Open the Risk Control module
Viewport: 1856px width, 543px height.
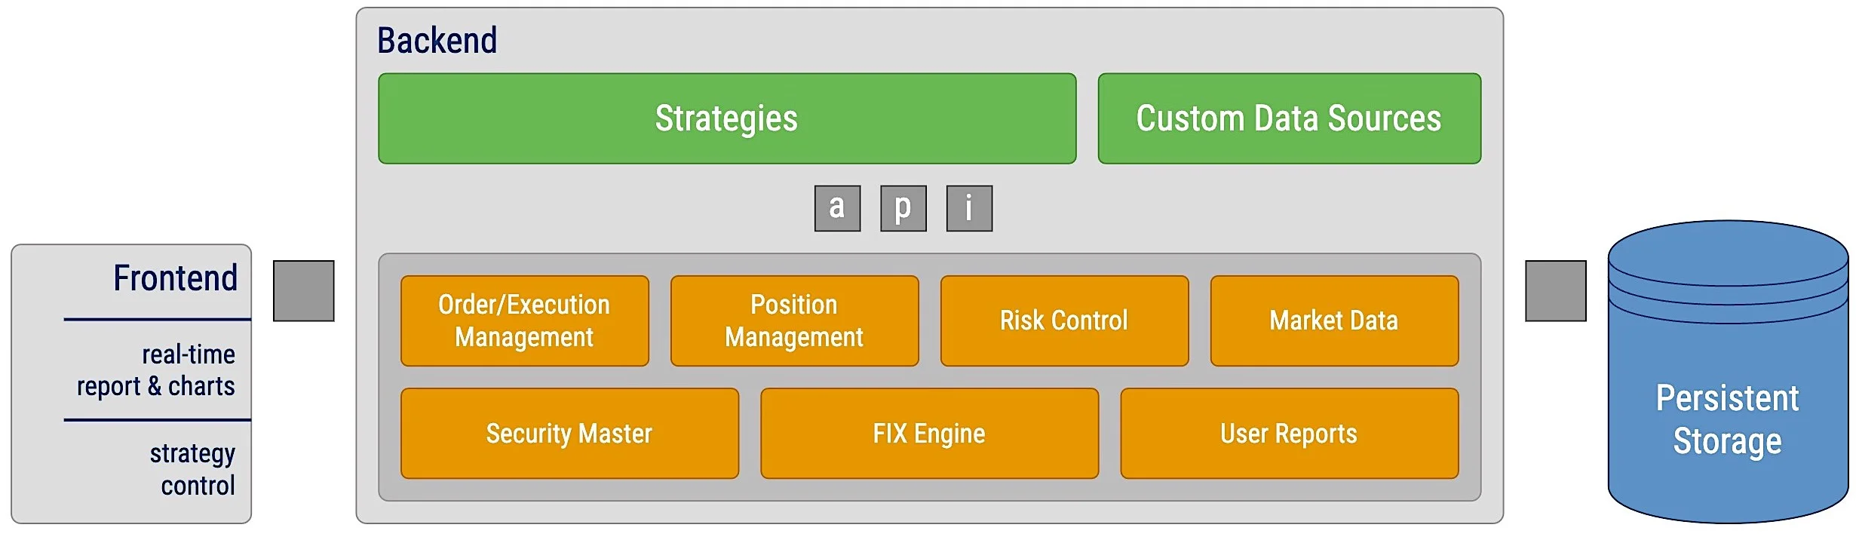tap(1065, 321)
